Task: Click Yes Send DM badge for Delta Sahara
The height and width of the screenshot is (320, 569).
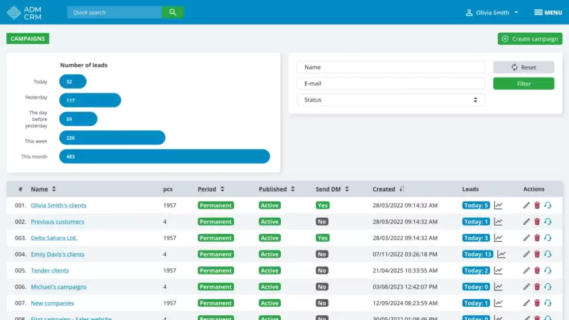Action: [322, 238]
